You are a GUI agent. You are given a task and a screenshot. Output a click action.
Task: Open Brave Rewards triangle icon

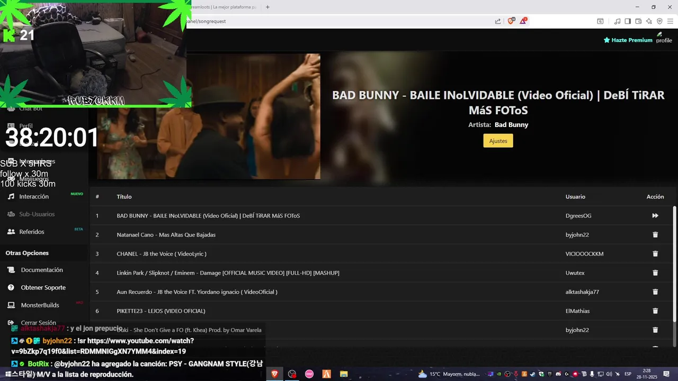point(523,21)
